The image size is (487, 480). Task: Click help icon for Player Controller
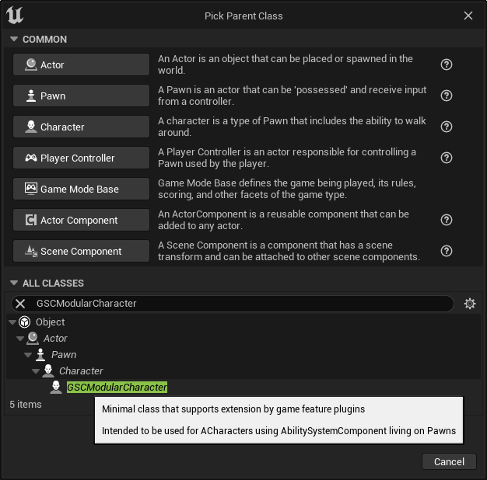pyautogui.click(x=447, y=158)
